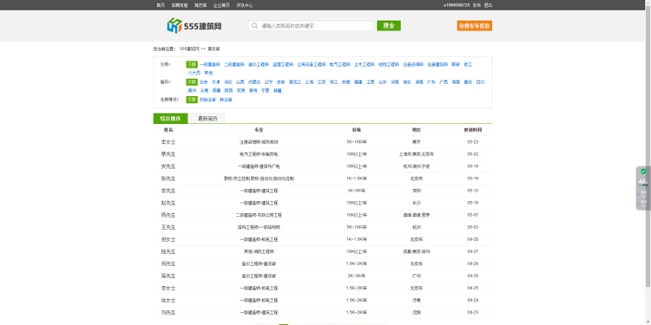Image resolution: width=651 pixels, height=325 pixels.
Task: Select 不限 in the 注册情况 filter row
Action: point(192,100)
